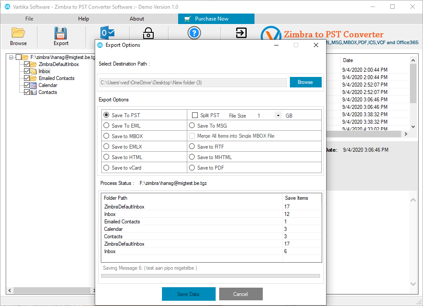This screenshot has height=306, width=423.
Task: Select the Save to RTF radio button
Action: coord(192,146)
